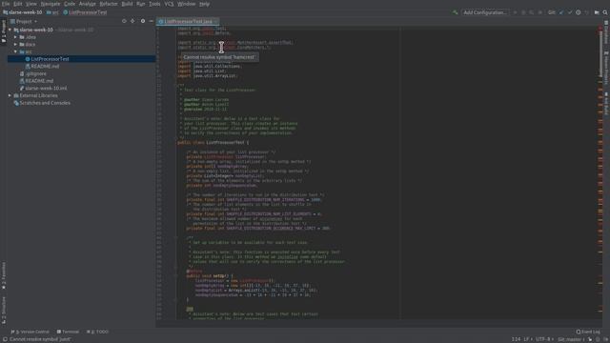
Task: Click the Run icon in the toolbar
Action: tap(515, 12)
